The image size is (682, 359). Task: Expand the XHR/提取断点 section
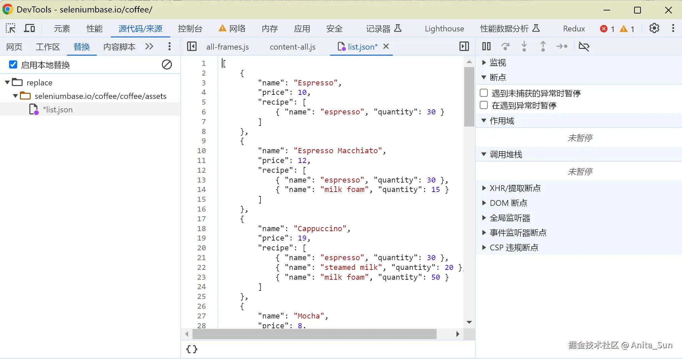point(484,188)
